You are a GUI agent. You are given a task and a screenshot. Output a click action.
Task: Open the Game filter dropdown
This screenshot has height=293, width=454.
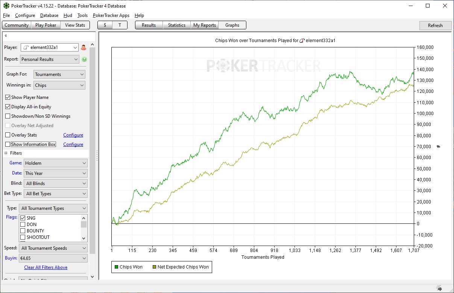(x=56, y=163)
